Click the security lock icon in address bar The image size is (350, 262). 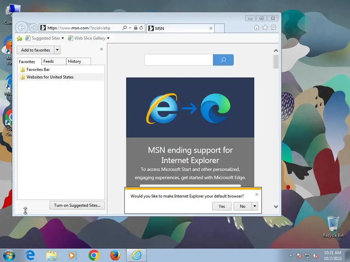pyautogui.click(x=135, y=28)
